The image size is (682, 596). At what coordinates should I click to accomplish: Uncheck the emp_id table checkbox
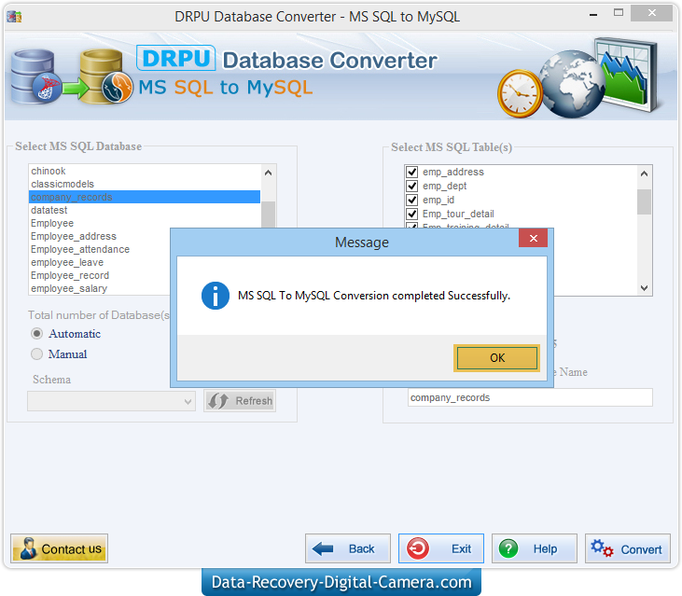tap(411, 200)
